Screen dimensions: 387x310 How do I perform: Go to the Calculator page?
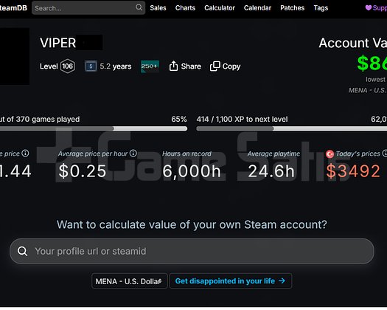[220, 8]
